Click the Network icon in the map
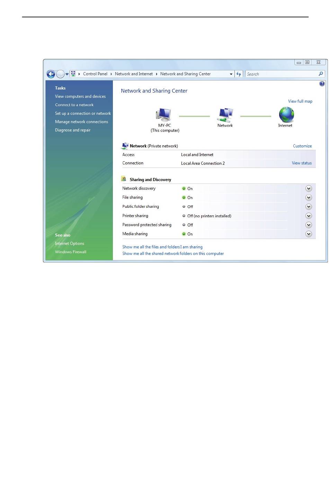The image size is (329, 479). (225, 115)
